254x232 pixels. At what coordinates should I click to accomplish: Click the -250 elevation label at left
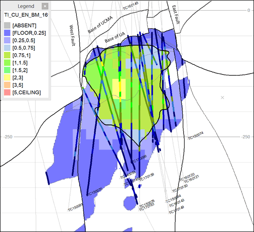(8, 137)
